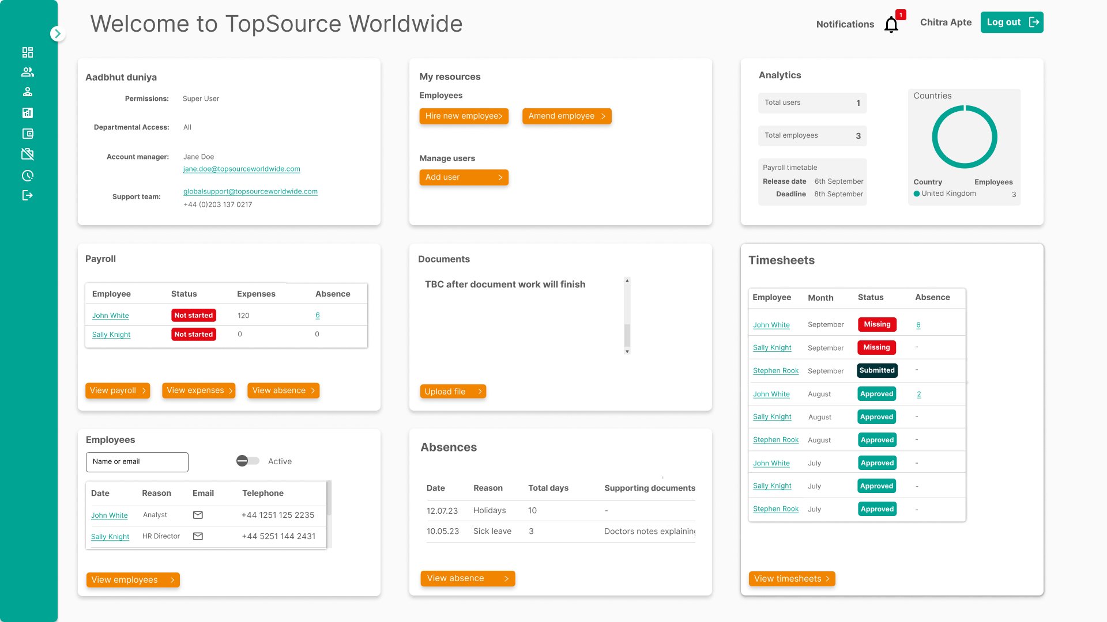Viewport: 1107px width, 622px height.
Task: Click email envelope icon for Sally Knight
Action: [x=198, y=536]
